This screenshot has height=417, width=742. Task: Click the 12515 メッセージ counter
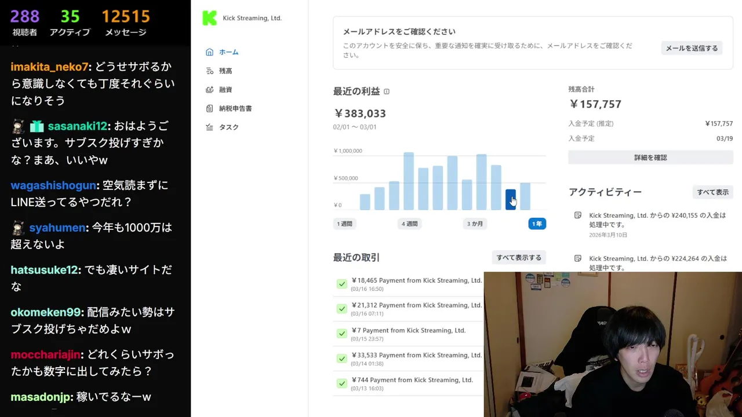pos(126,22)
